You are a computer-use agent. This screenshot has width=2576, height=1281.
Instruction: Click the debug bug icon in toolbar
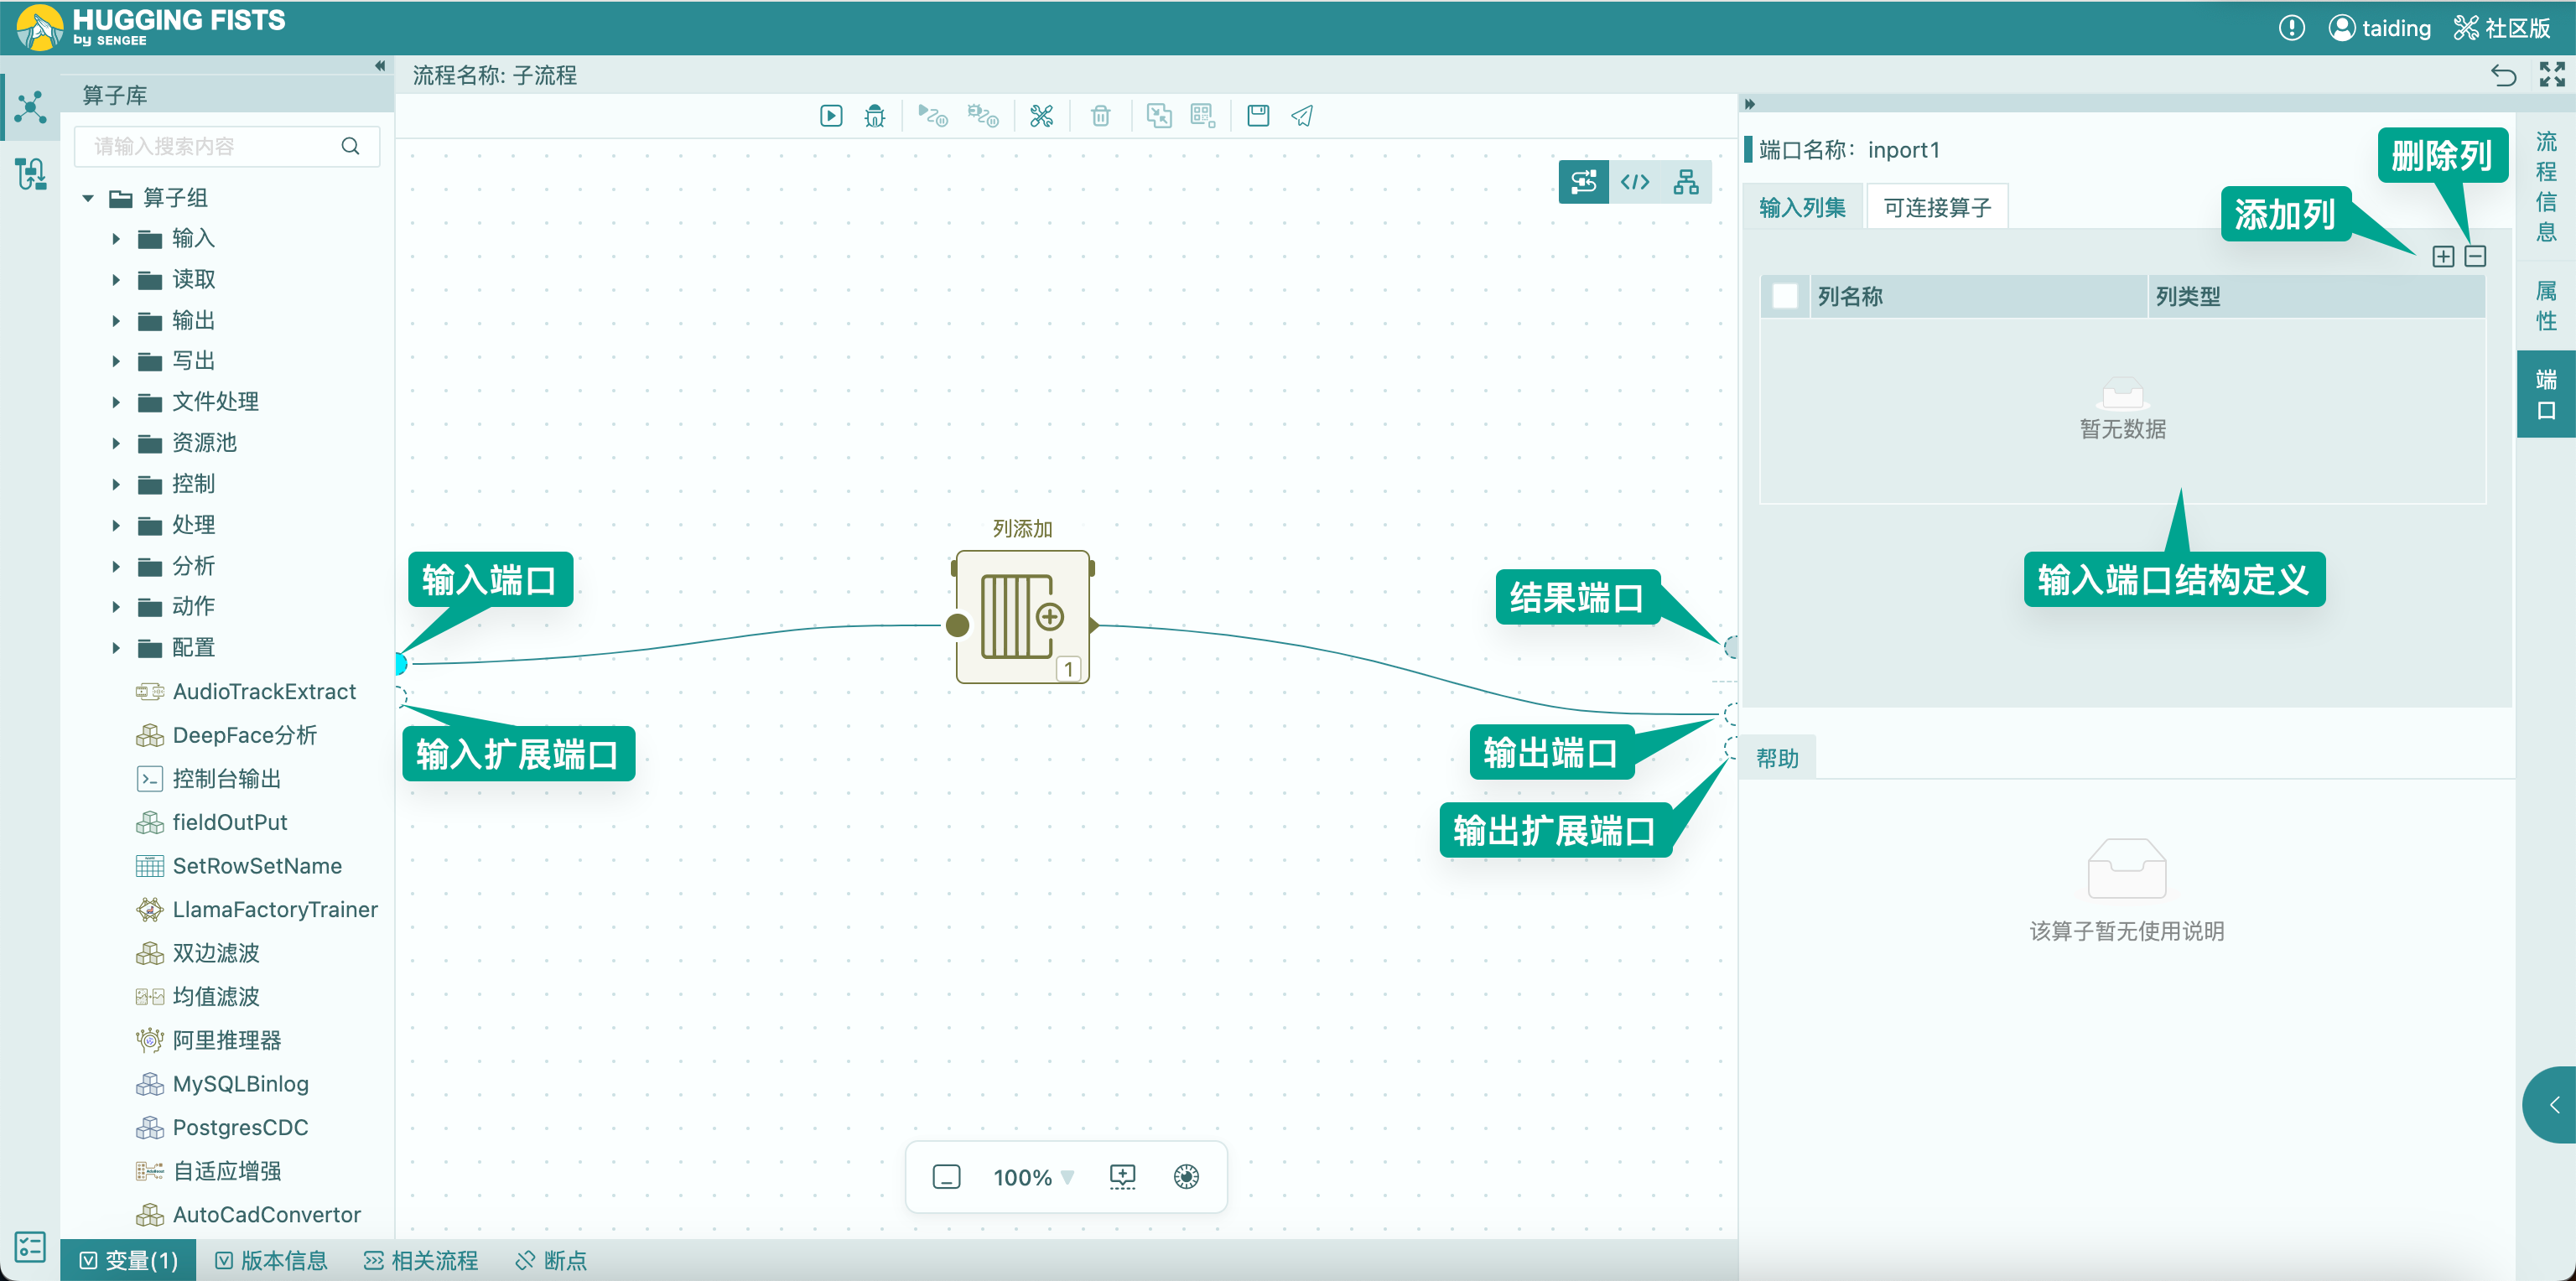(875, 116)
